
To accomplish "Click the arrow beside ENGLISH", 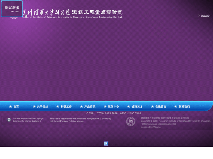I will pyautogui.click(x=199, y=16).
